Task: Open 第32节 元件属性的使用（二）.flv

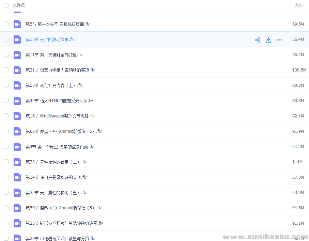Action: pyautogui.click(x=56, y=162)
